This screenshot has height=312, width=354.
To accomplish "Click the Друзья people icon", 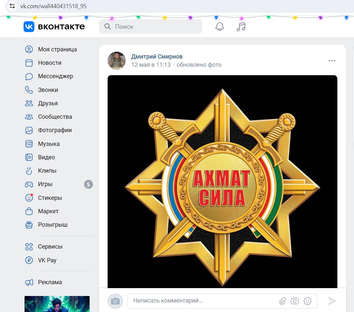I will (29, 103).
